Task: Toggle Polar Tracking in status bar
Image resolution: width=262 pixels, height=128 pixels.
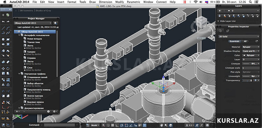Action: point(122,125)
